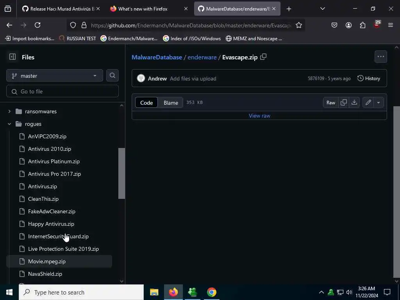Click Andrew author name
Viewport: 400px width, 300px height.
(x=157, y=79)
